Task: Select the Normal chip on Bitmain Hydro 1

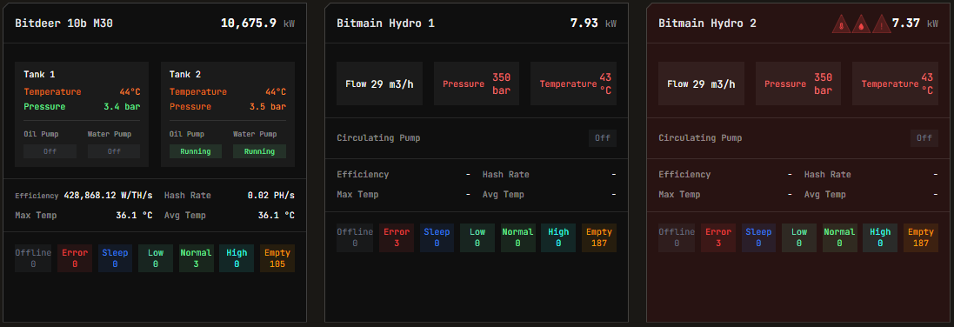Action: coord(517,237)
